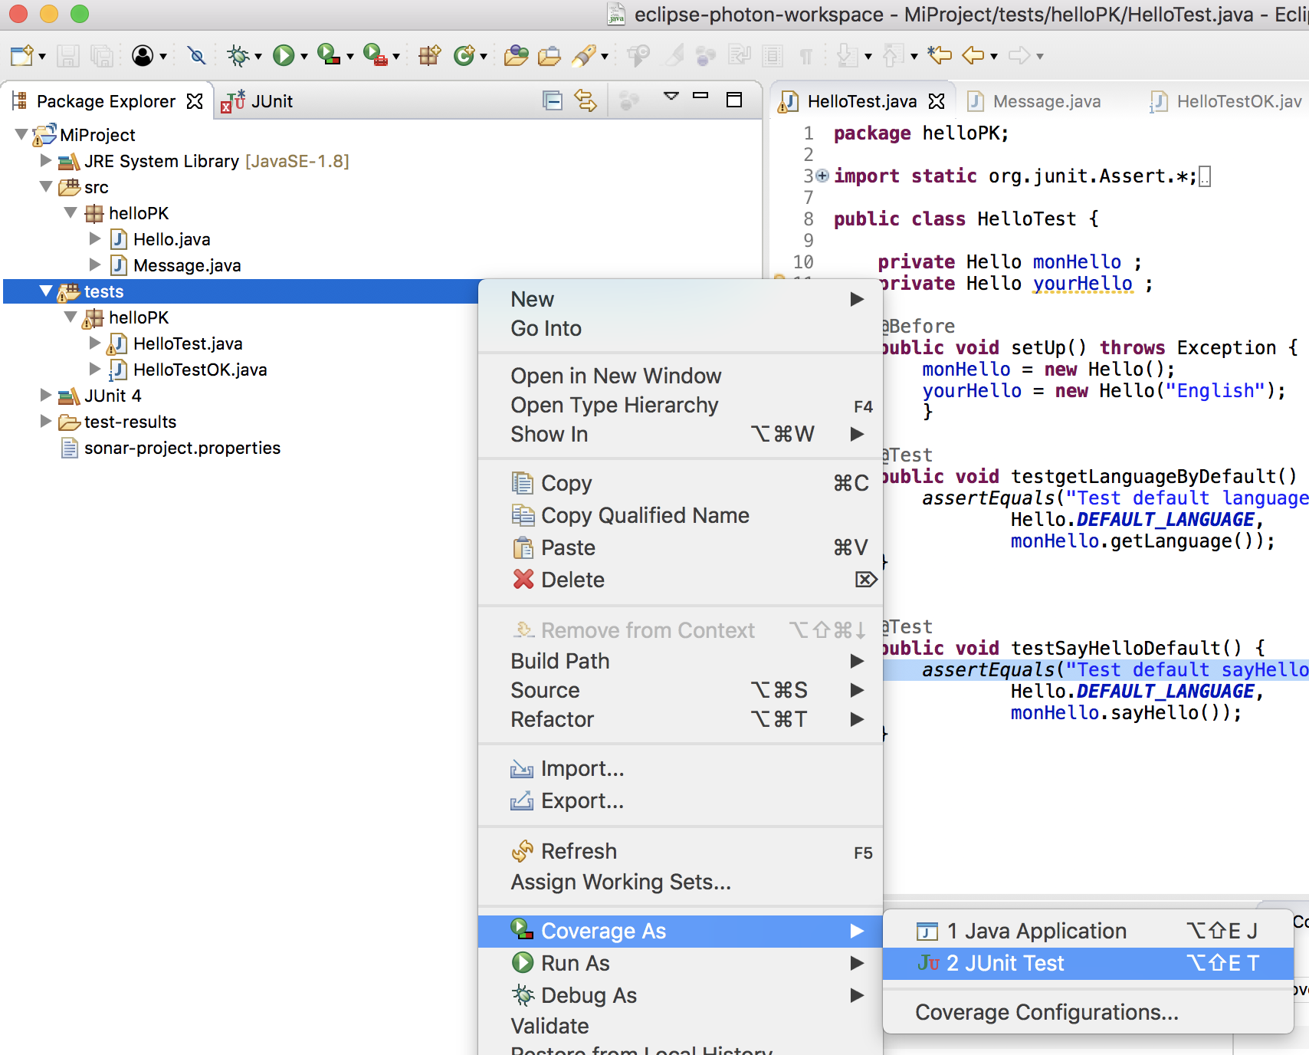This screenshot has width=1309, height=1055.
Task: Expand the folded import block on line 3
Action: pyautogui.click(x=822, y=176)
